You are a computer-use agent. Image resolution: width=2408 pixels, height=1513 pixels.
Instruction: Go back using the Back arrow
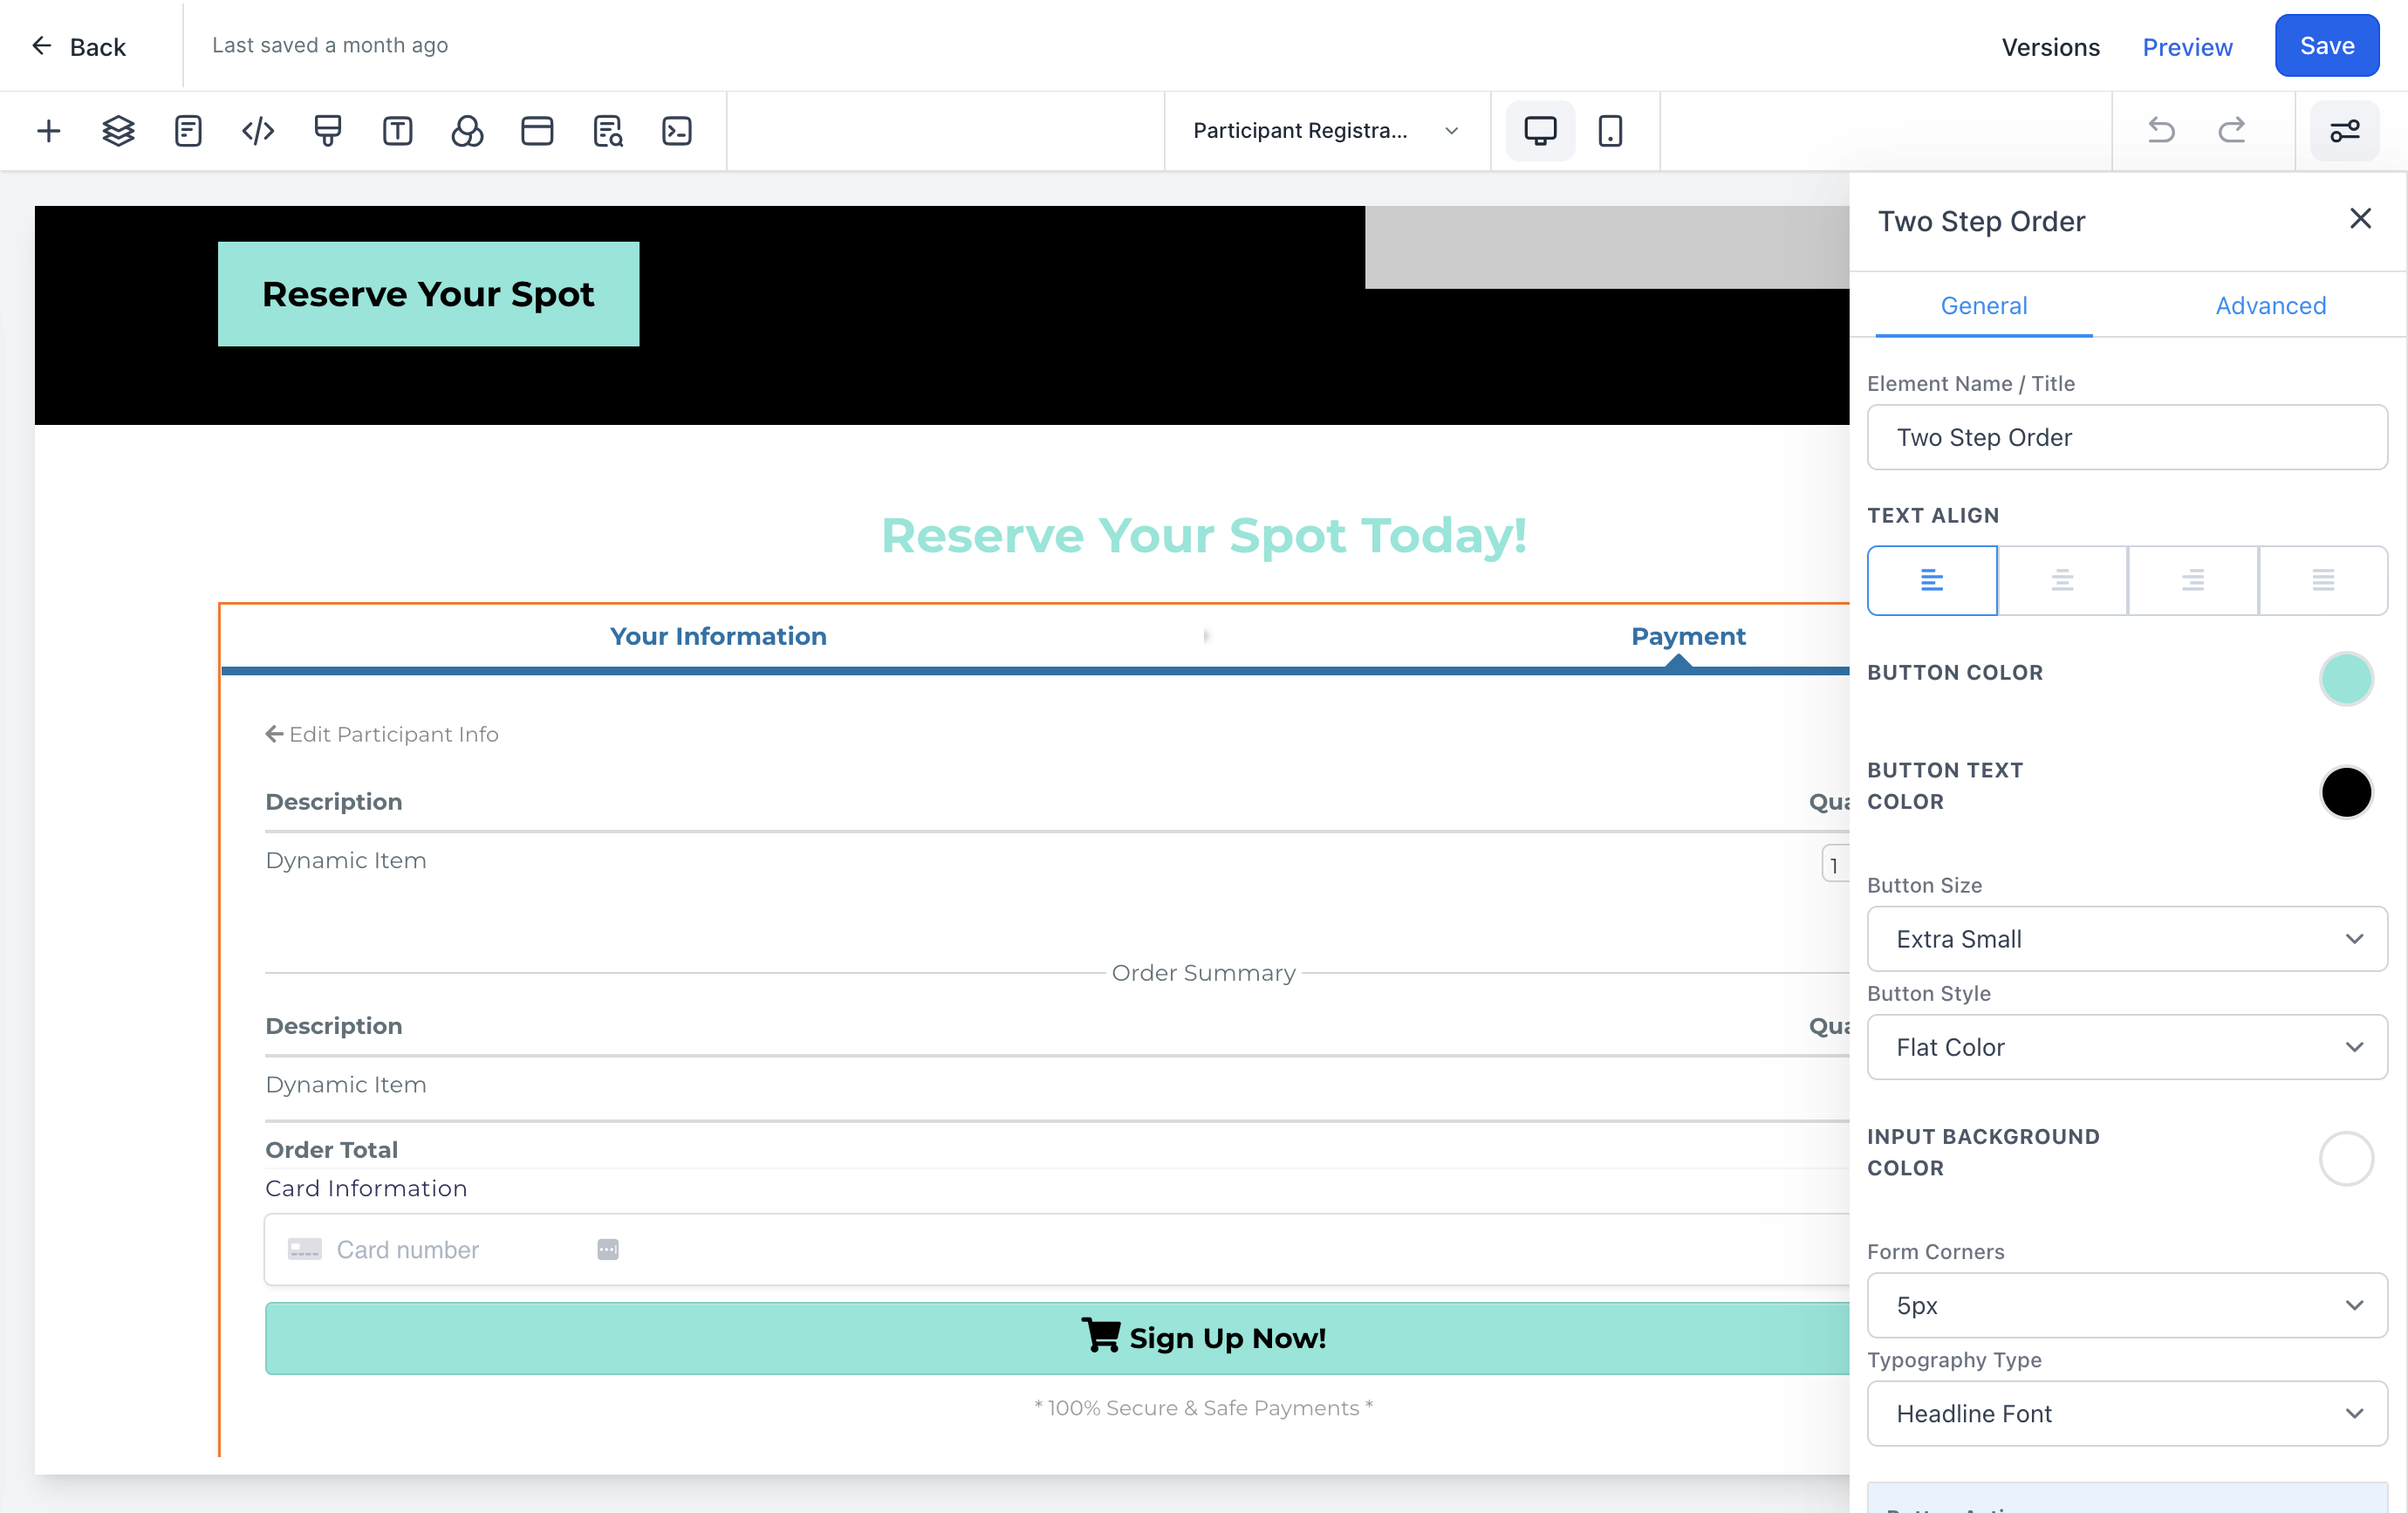pyautogui.click(x=79, y=47)
